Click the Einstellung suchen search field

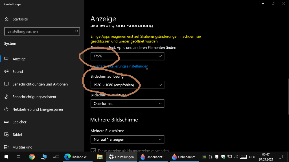42,31
